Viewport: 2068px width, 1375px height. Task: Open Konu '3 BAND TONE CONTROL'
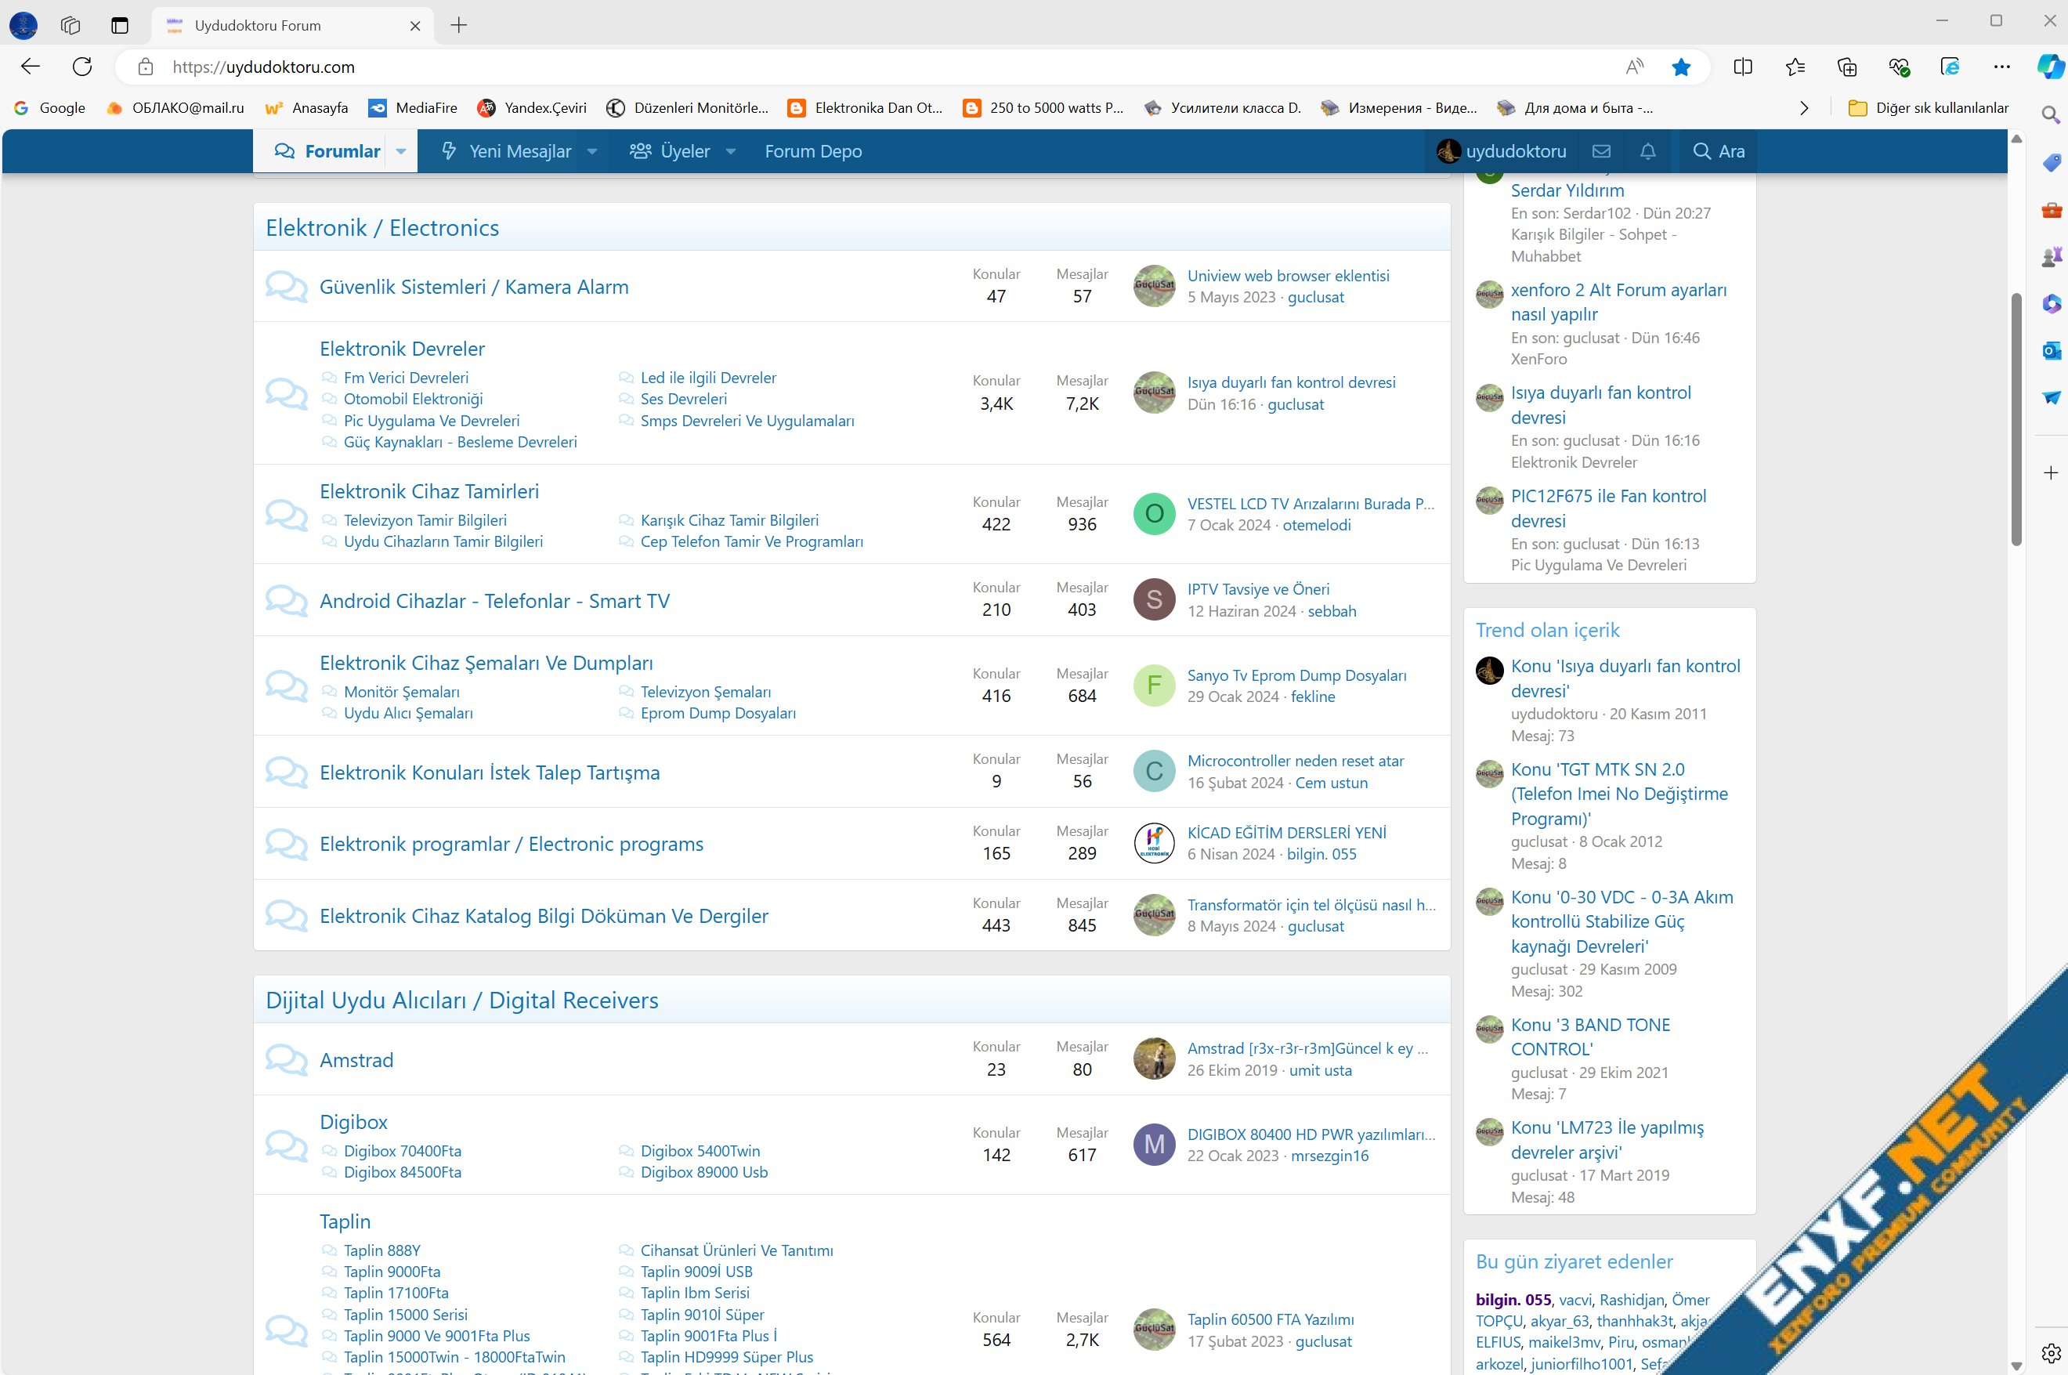(1590, 1037)
